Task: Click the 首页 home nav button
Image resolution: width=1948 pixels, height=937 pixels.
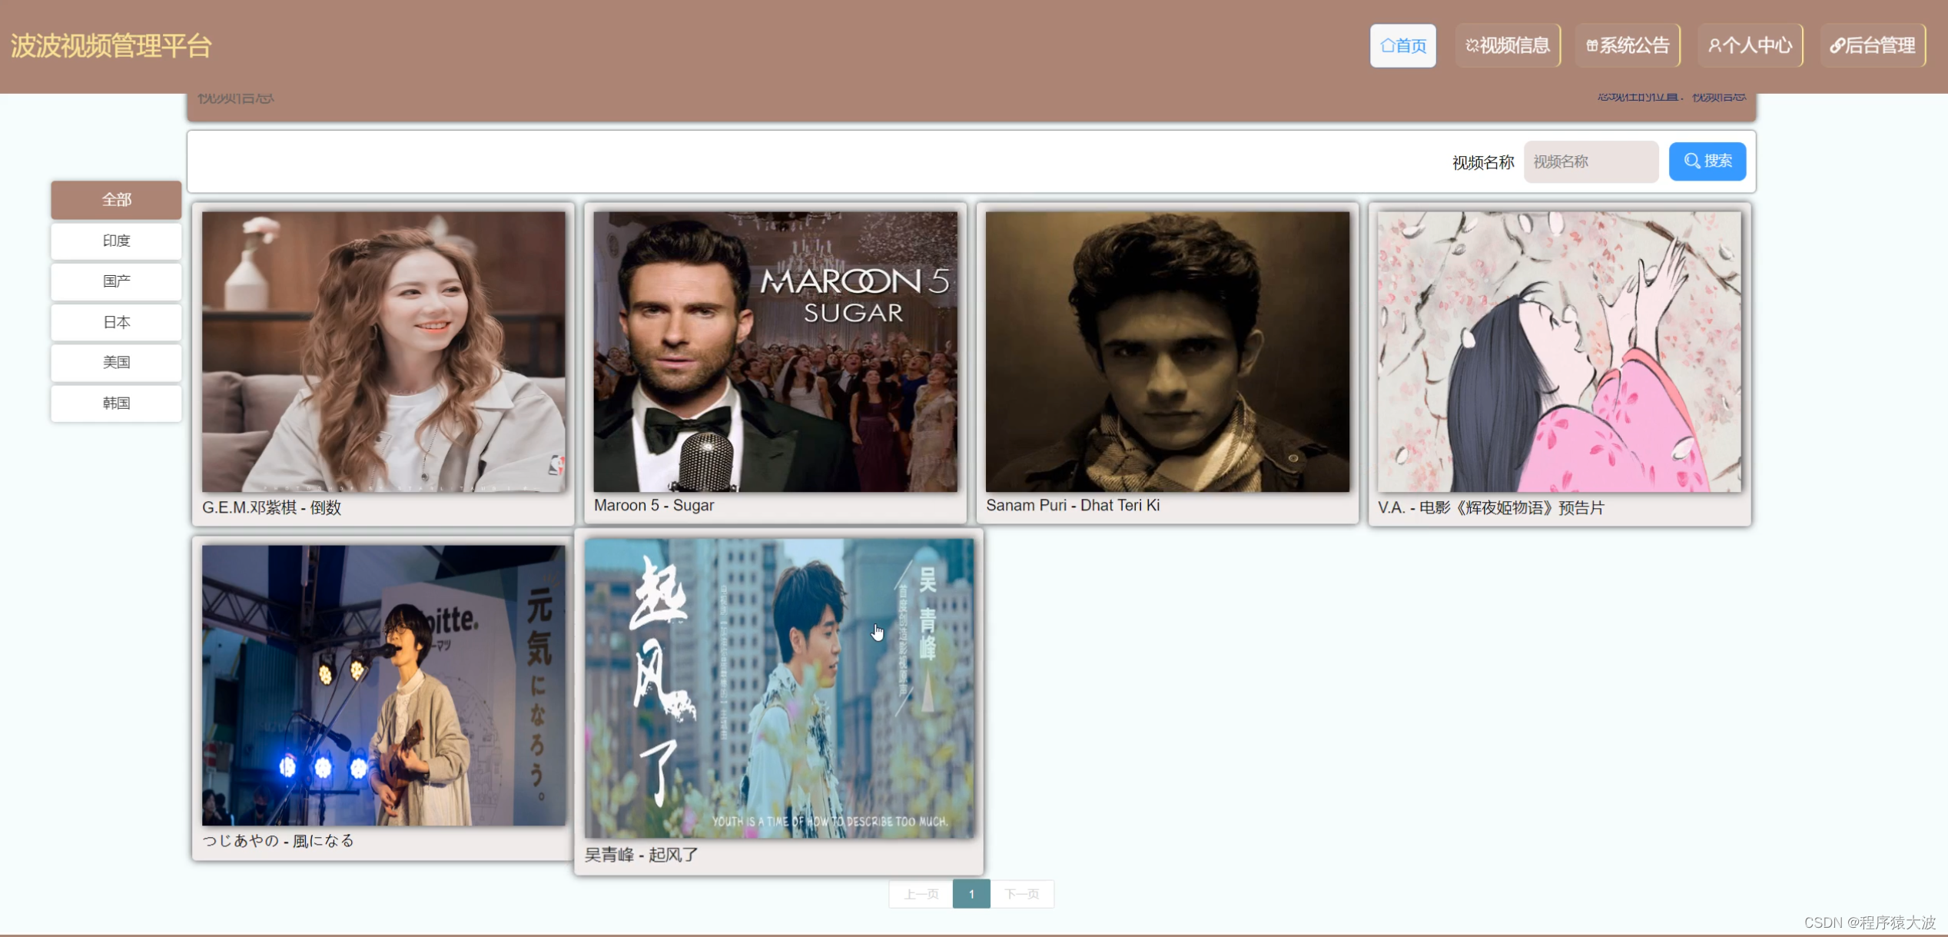Action: pyautogui.click(x=1402, y=46)
